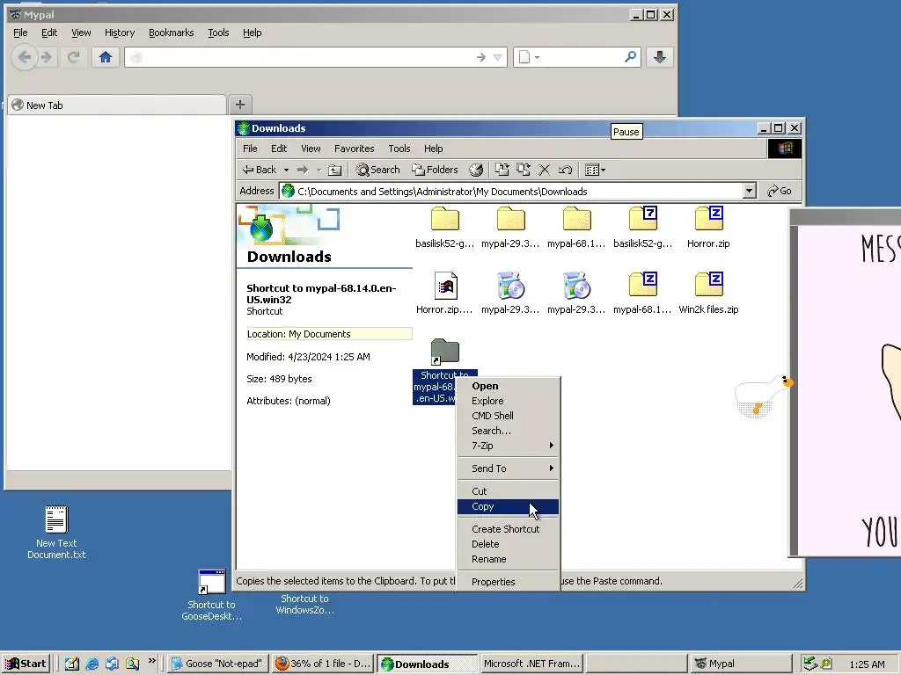
Task: Click Search in Downloads toolbar
Action: 377,170
